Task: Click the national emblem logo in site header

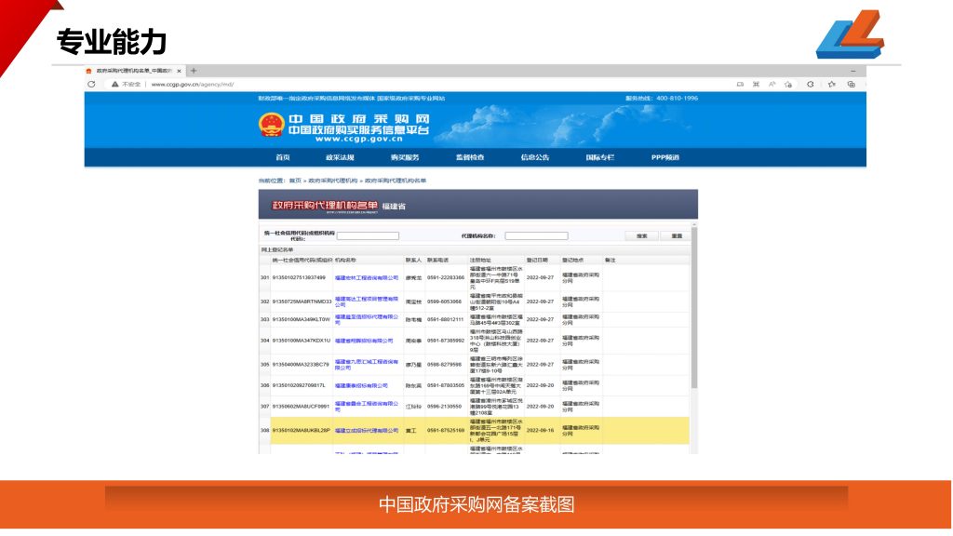Action: [x=271, y=125]
